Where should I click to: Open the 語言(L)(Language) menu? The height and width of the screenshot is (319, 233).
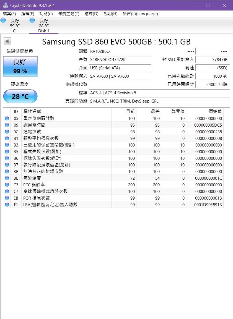pos(140,14)
